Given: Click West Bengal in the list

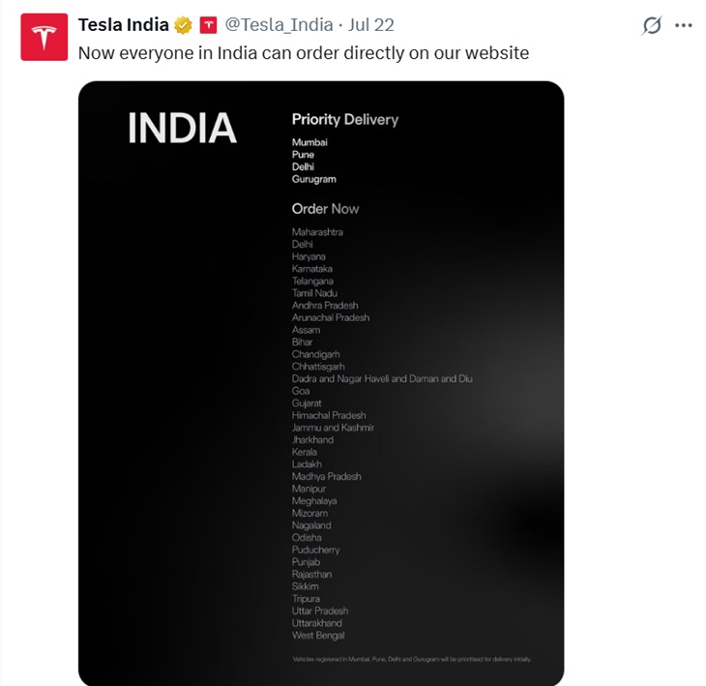Looking at the screenshot, I should (318, 636).
